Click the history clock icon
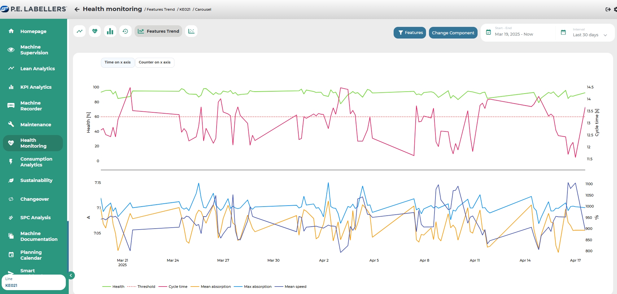The height and width of the screenshot is (294, 617). click(125, 31)
